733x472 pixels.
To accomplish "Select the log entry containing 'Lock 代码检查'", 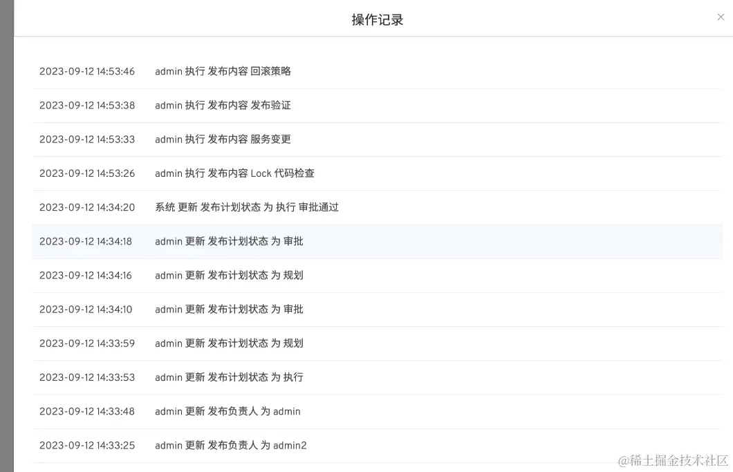I will [234, 173].
